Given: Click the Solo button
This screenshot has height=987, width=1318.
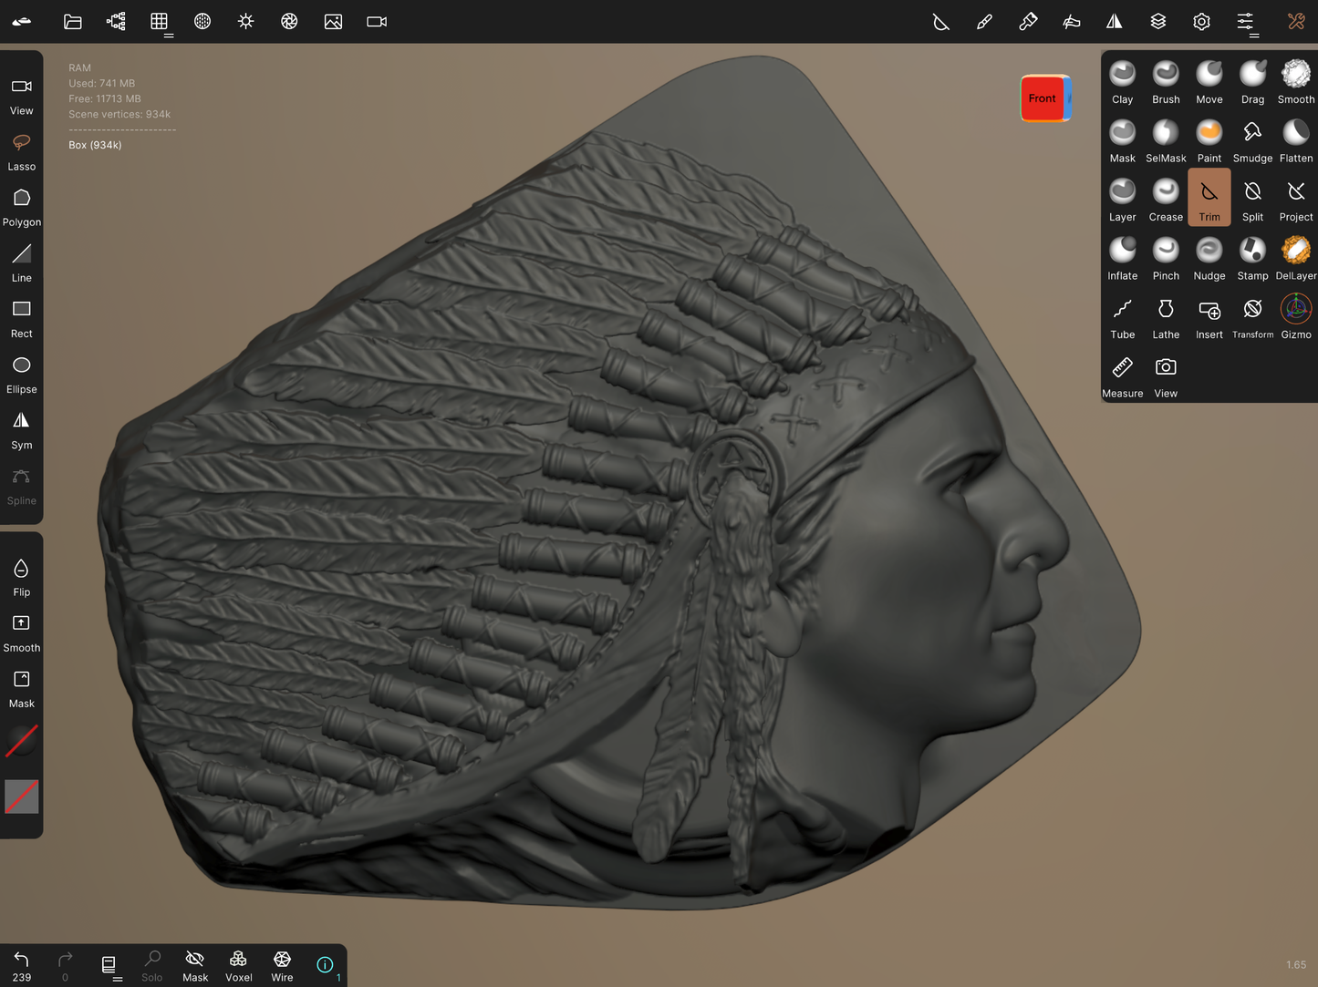Looking at the screenshot, I should coord(152,965).
